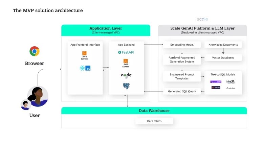Click the Knowledge Documents box
Viewport: 260px width, 146px height.
tap(223, 45)
